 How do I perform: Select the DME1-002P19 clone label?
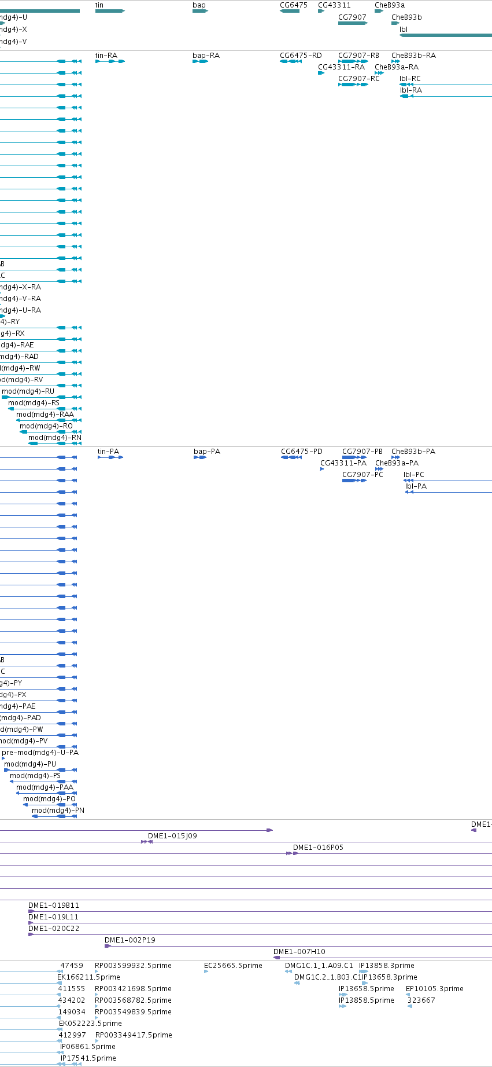pos(130,940)
